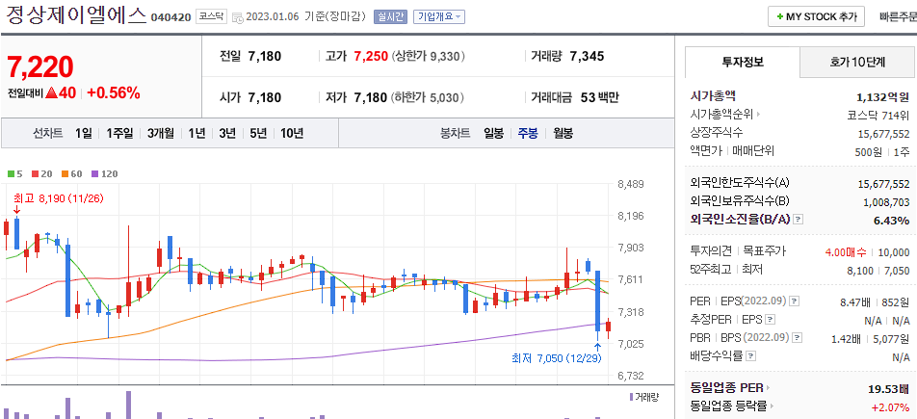Click the MY STOCK 추가 button
The image size is (917, 419).
(816, 17)
